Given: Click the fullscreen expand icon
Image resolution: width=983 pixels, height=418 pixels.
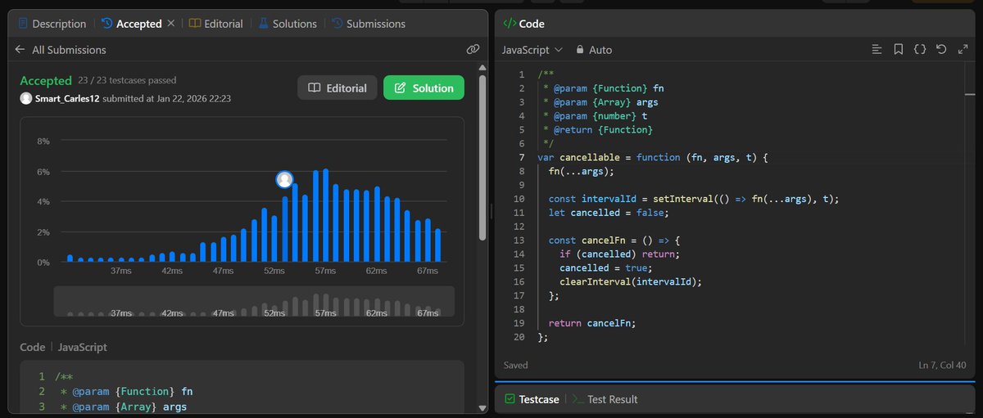Looking at the screenshot, I should coord(963,49).
